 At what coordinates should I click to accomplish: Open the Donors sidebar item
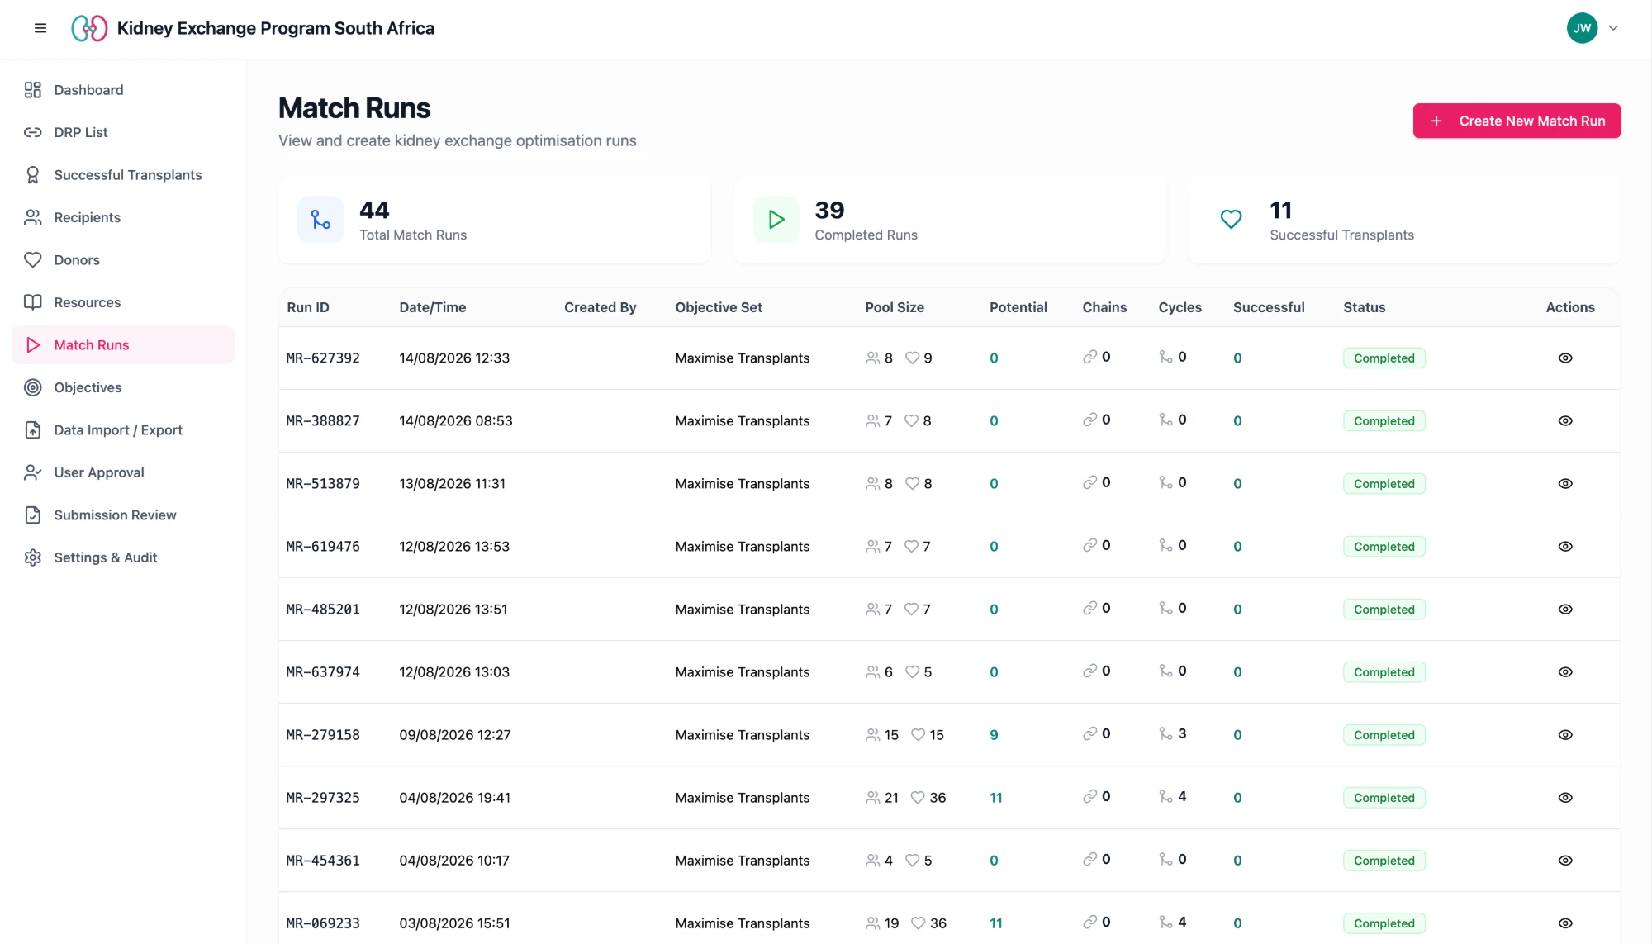click(123, 260)
